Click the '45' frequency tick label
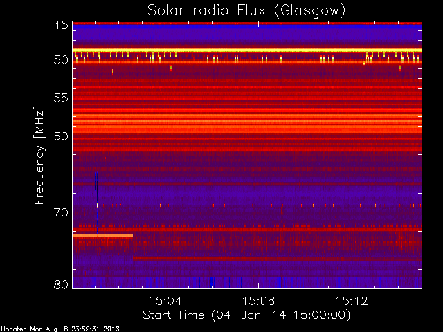The width and height of the screenshot is (443, 332). 61,25
